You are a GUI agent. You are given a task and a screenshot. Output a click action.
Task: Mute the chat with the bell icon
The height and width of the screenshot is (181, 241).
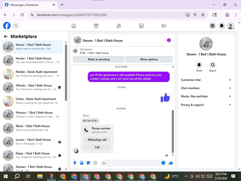[199, 65]
